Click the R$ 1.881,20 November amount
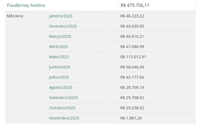This screenshot has height=125, width=197. (131, 118)
